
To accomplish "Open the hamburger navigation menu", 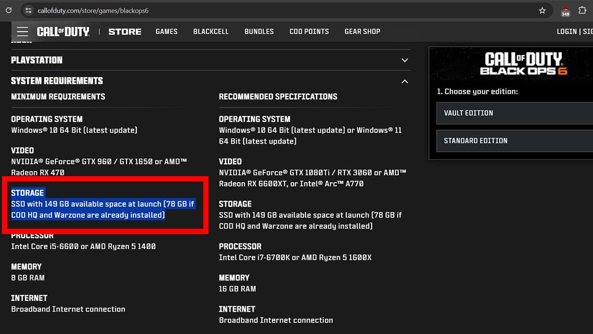I will point(22,31).
